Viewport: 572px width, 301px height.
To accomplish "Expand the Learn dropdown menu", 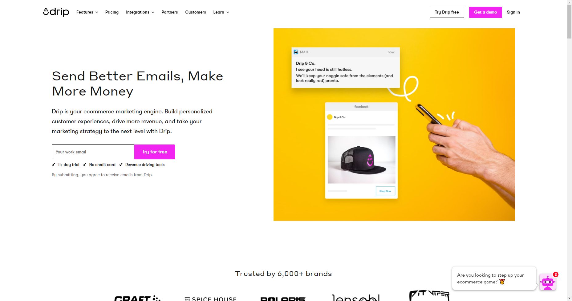I will [x=221, y=12].
